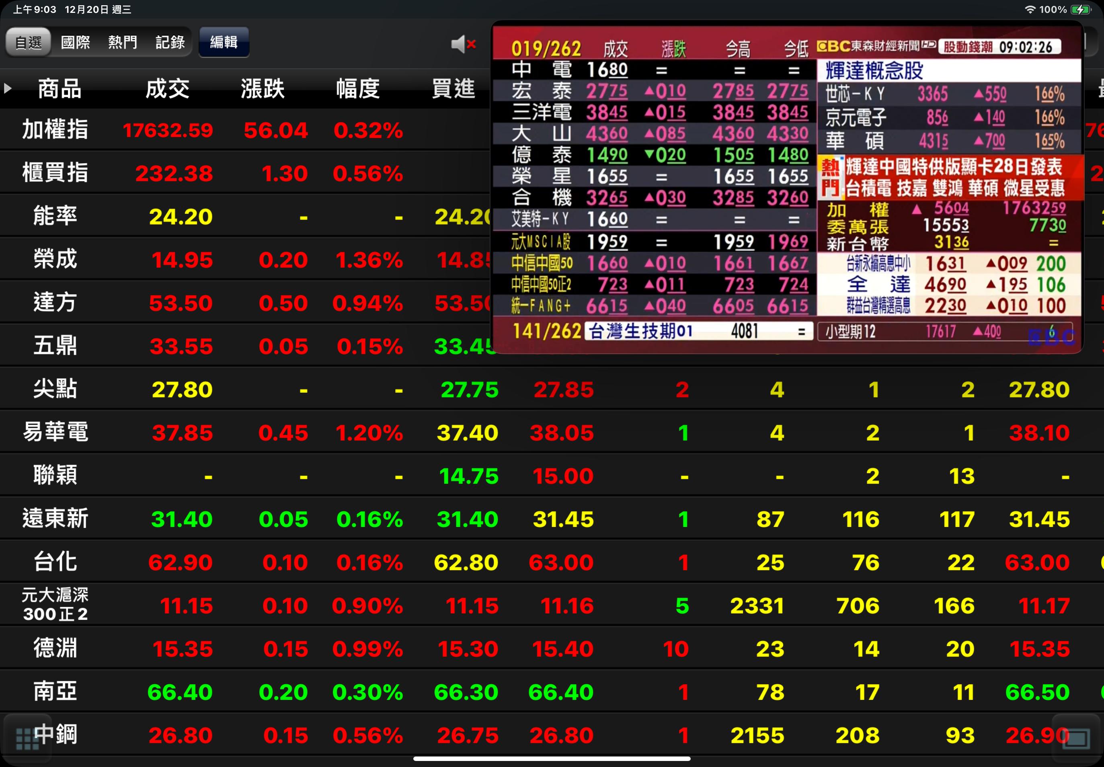This screenshot has width=1104, height=767.
Task: Switch to the 國際 tab
Action: [x=76, y=42]
